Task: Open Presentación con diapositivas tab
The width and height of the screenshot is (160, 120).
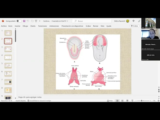Action: pos(72,26)
